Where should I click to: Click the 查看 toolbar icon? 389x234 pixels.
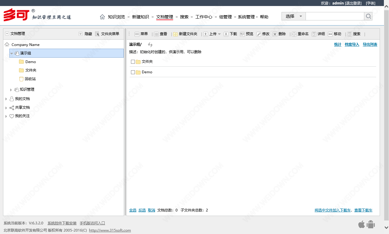point(156,34)
